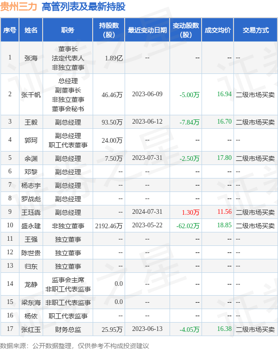The image size is (278, 350).
Task: Select the name 王珏犇
Action: [x=31, y=212]
